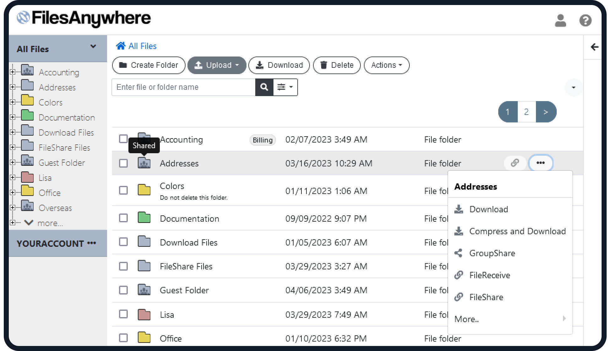This screenshot has width=611, height=351.
Task: Click the collapse panel back arrow icon
Action: (x=594, y=47)
